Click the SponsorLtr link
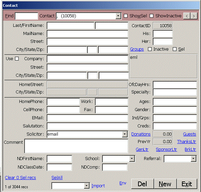The height and width of the screenshot is (192, 201). [166, 150]
